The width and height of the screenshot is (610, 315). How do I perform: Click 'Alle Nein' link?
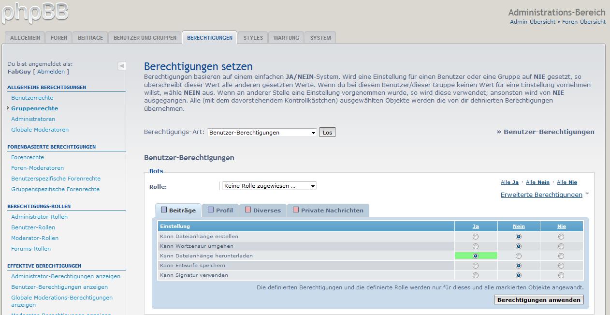[537, 182]
